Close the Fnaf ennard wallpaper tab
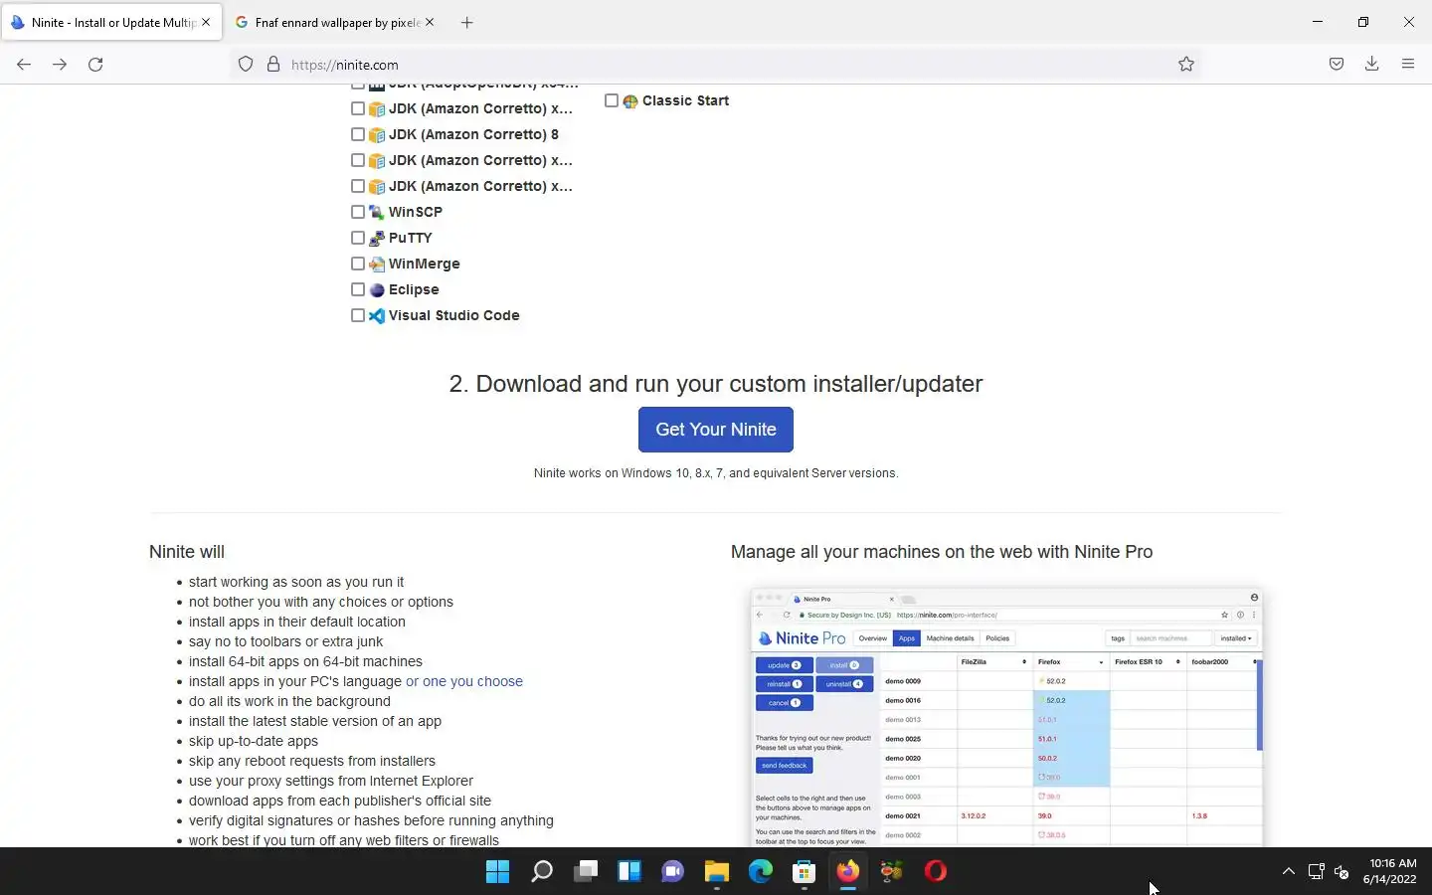Screen dimensions: 1432x895 coord(430,22)
